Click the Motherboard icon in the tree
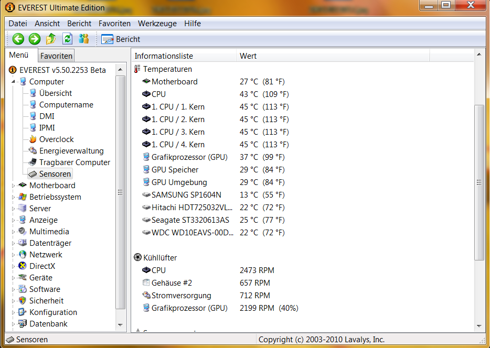This screenshot has height=348, width=490. 23,185
